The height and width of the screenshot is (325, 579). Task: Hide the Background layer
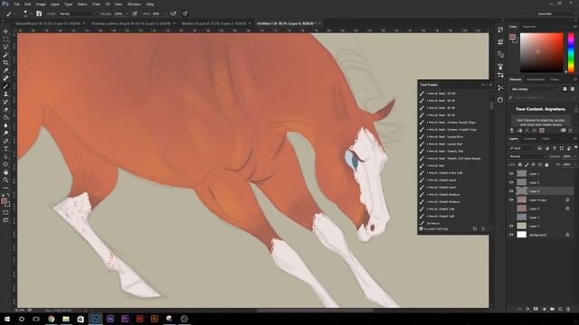[x=511, y=235]
